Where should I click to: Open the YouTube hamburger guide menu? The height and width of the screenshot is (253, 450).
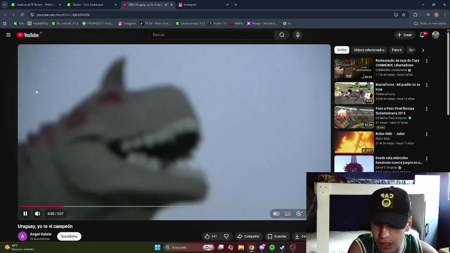coord(8,35)
